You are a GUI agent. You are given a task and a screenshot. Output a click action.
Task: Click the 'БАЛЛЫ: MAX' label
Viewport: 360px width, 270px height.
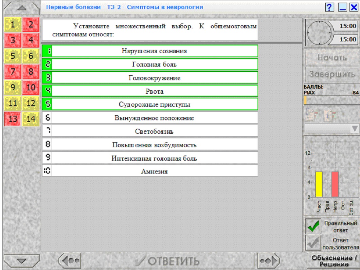pyautogui.click(x=313, y=90)
